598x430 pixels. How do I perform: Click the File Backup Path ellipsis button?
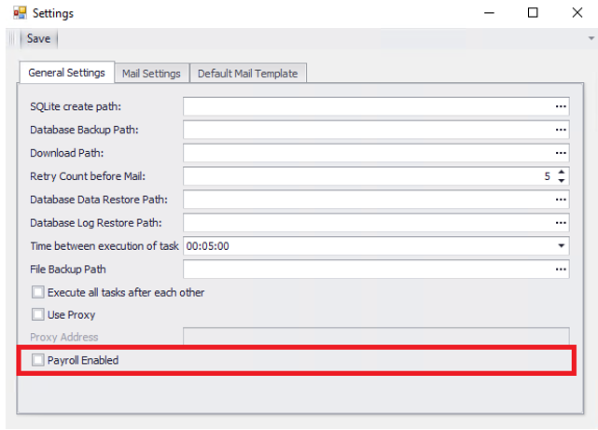(561, 270)
